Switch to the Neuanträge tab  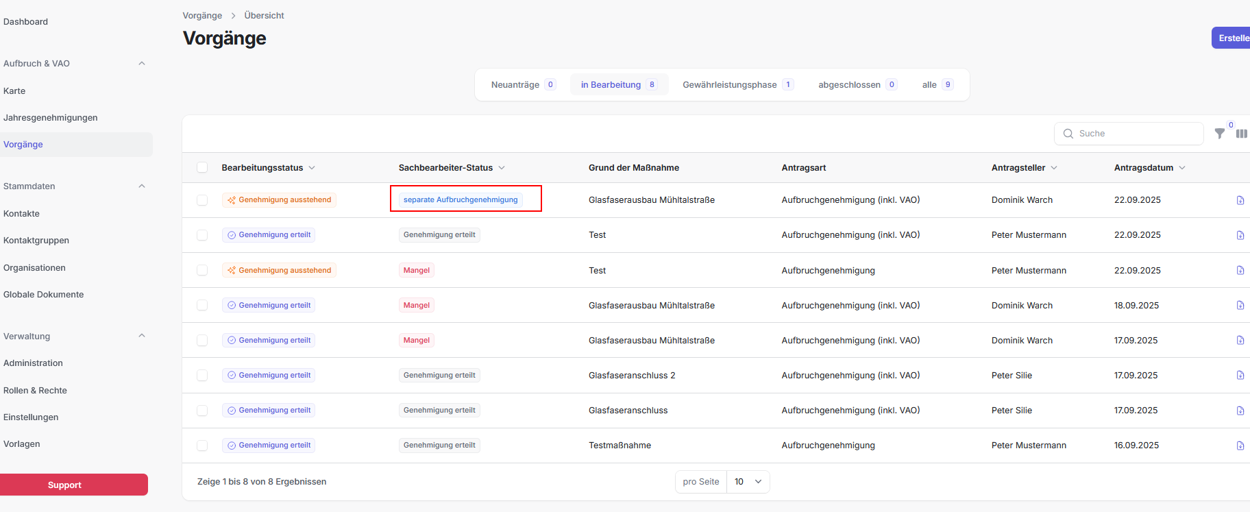point(523,84)
